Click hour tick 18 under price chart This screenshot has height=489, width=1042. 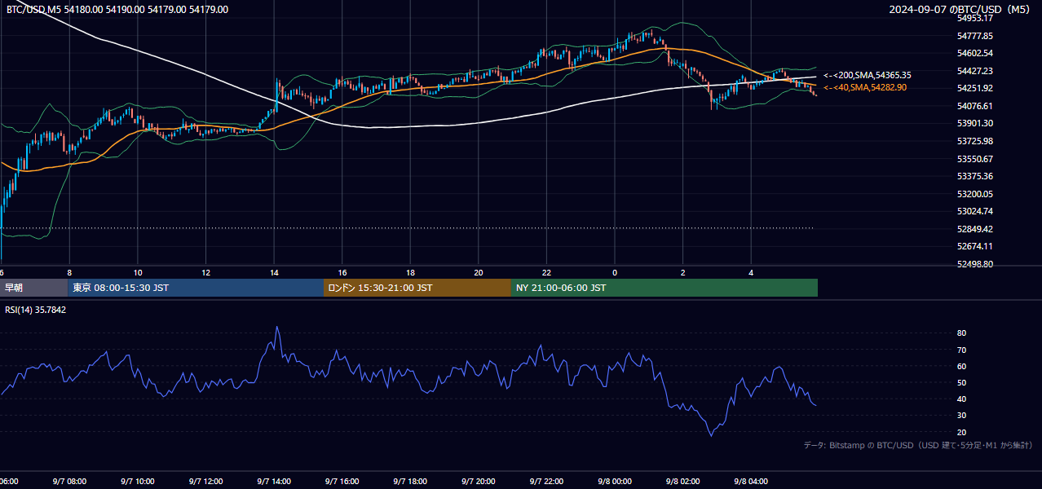pos(411,272)
